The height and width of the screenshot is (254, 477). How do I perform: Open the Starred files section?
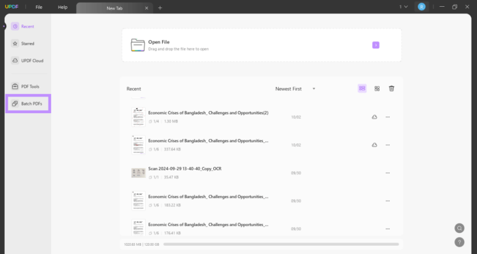[22, 44]
